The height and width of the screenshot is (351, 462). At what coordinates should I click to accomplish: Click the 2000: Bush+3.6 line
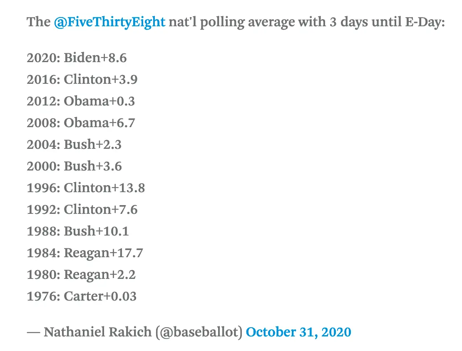click(74, 166)
